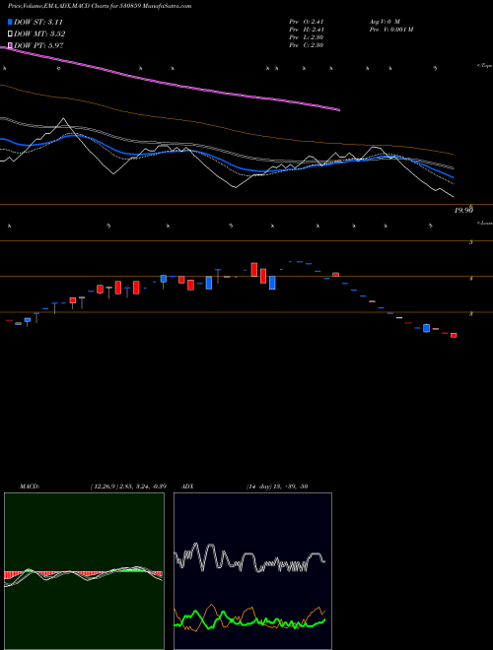Click the '<-Tops' marker label
The image size is (493, 650).
[484, 66]
